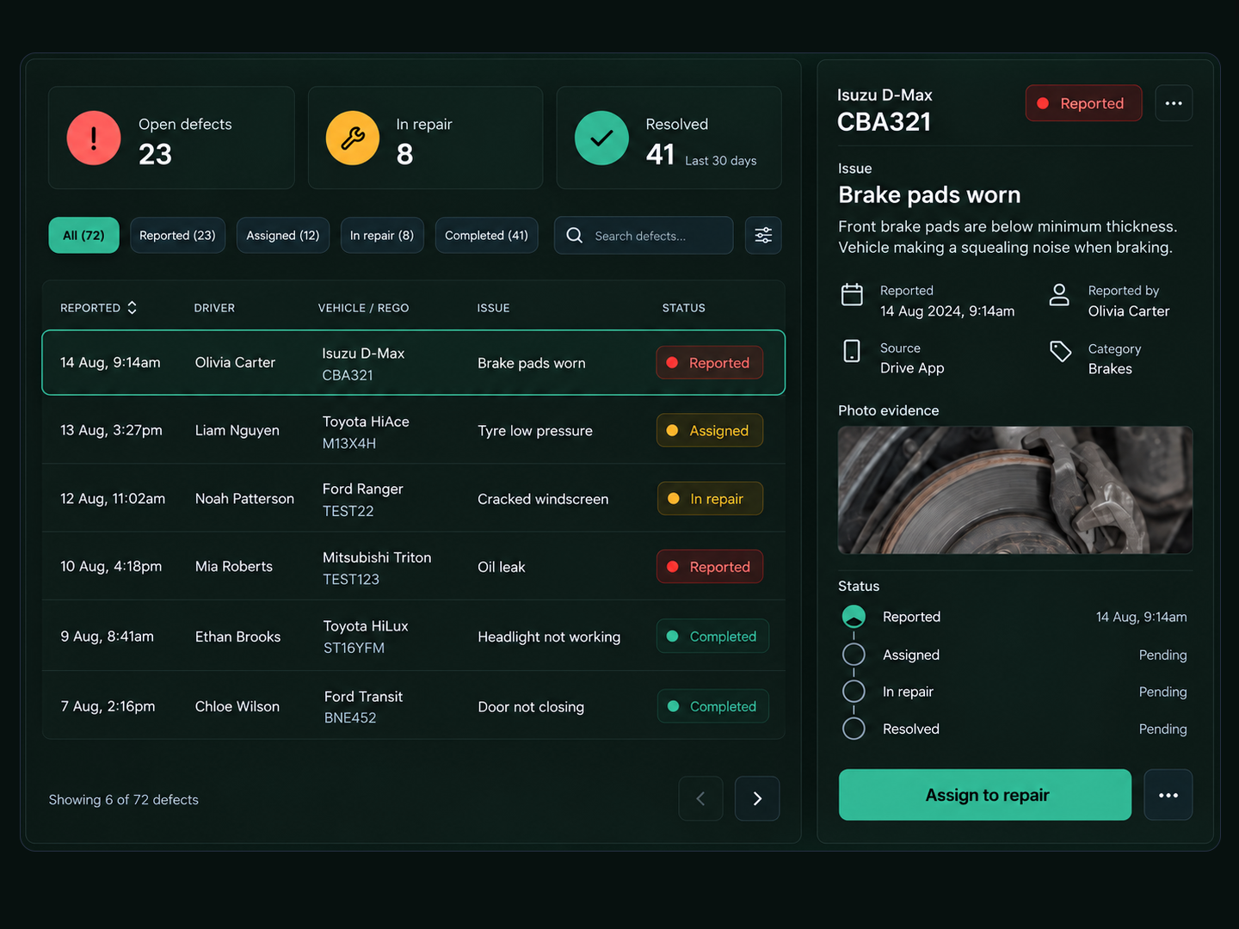This screenshot has height=929, width=1239.
Task: Select the Assigned status step circle
Action: pos(854,655)
